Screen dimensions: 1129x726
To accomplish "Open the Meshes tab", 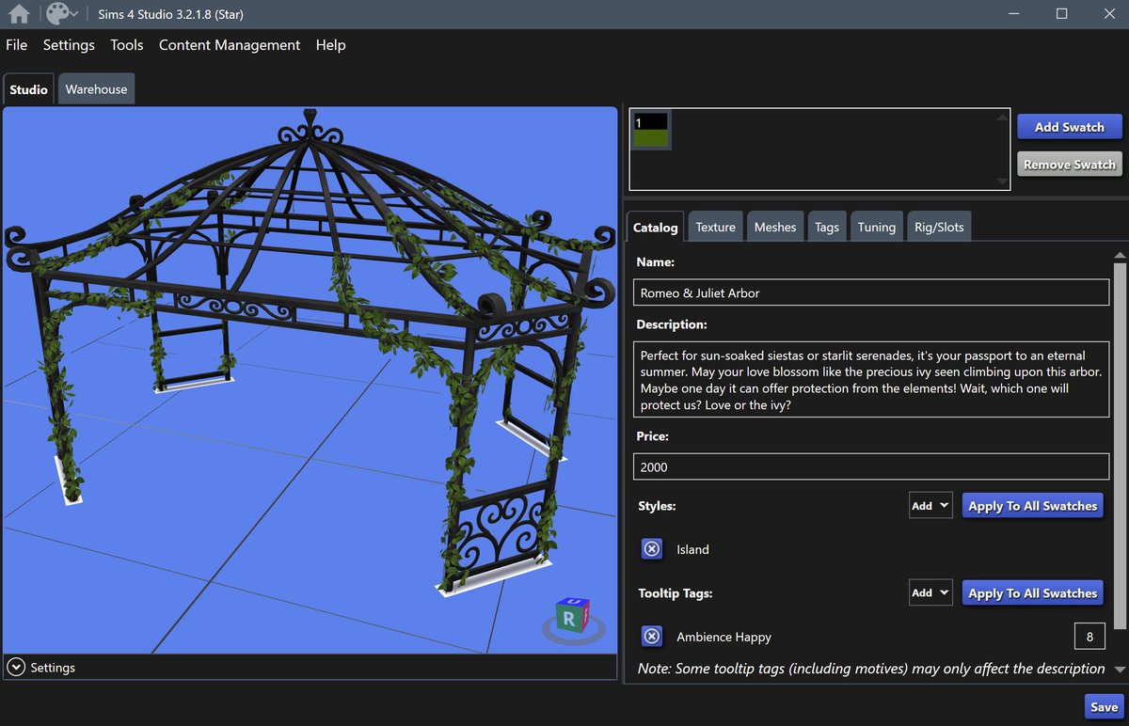I will pos(775,227).
